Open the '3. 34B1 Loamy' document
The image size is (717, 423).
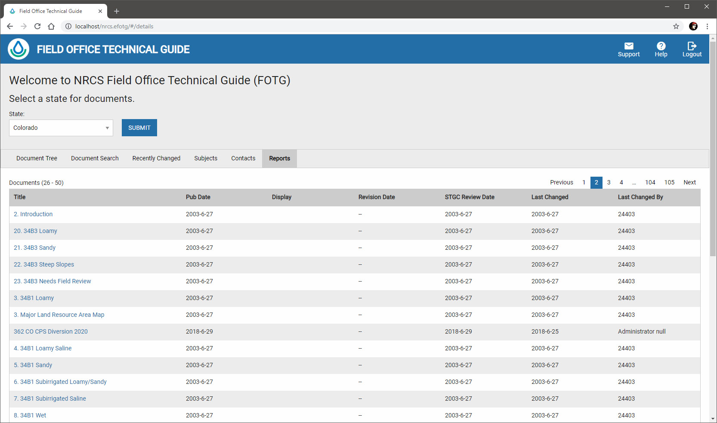point(34,298)
